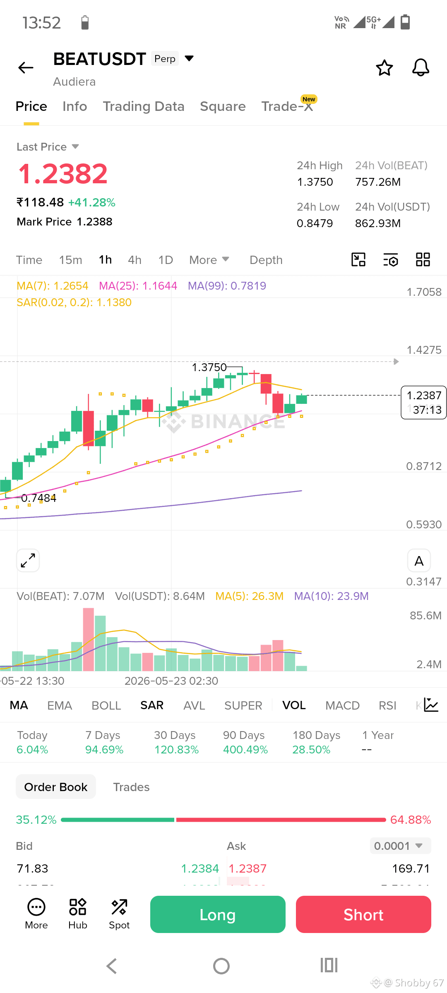Tap Android recent apps button

click(x=329, y=965)
